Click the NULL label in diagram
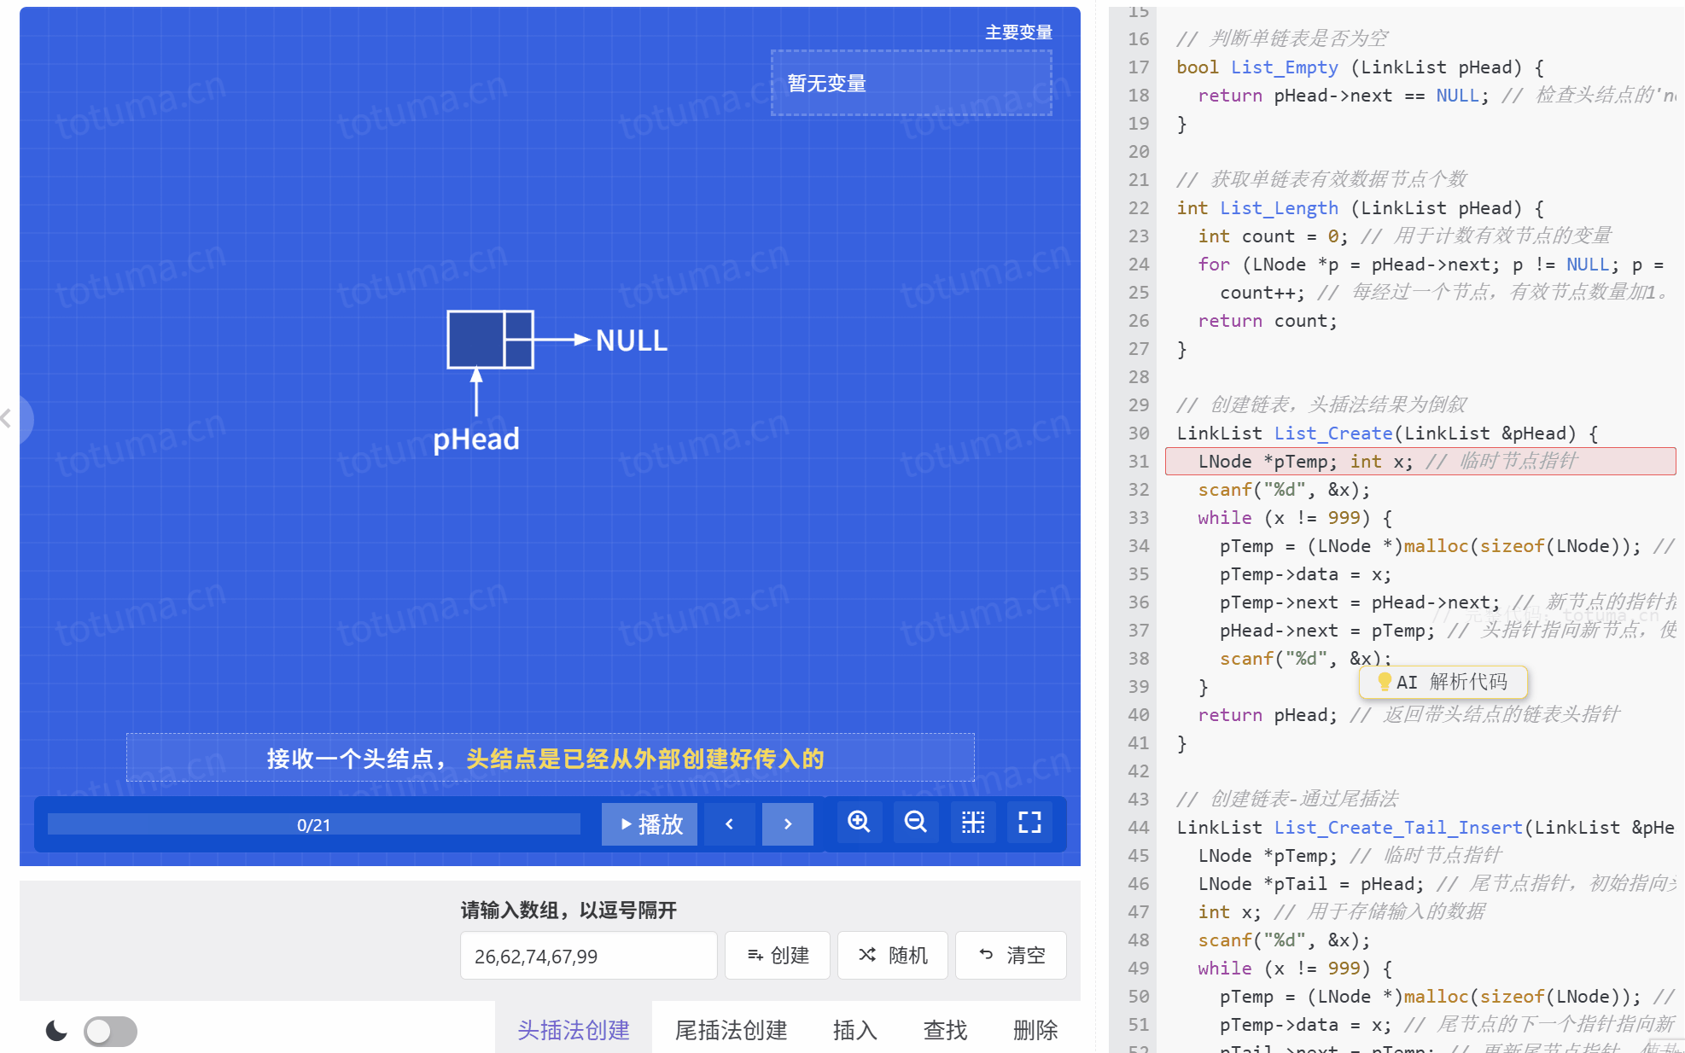The image size is (1685, 1053). point(632,340)
